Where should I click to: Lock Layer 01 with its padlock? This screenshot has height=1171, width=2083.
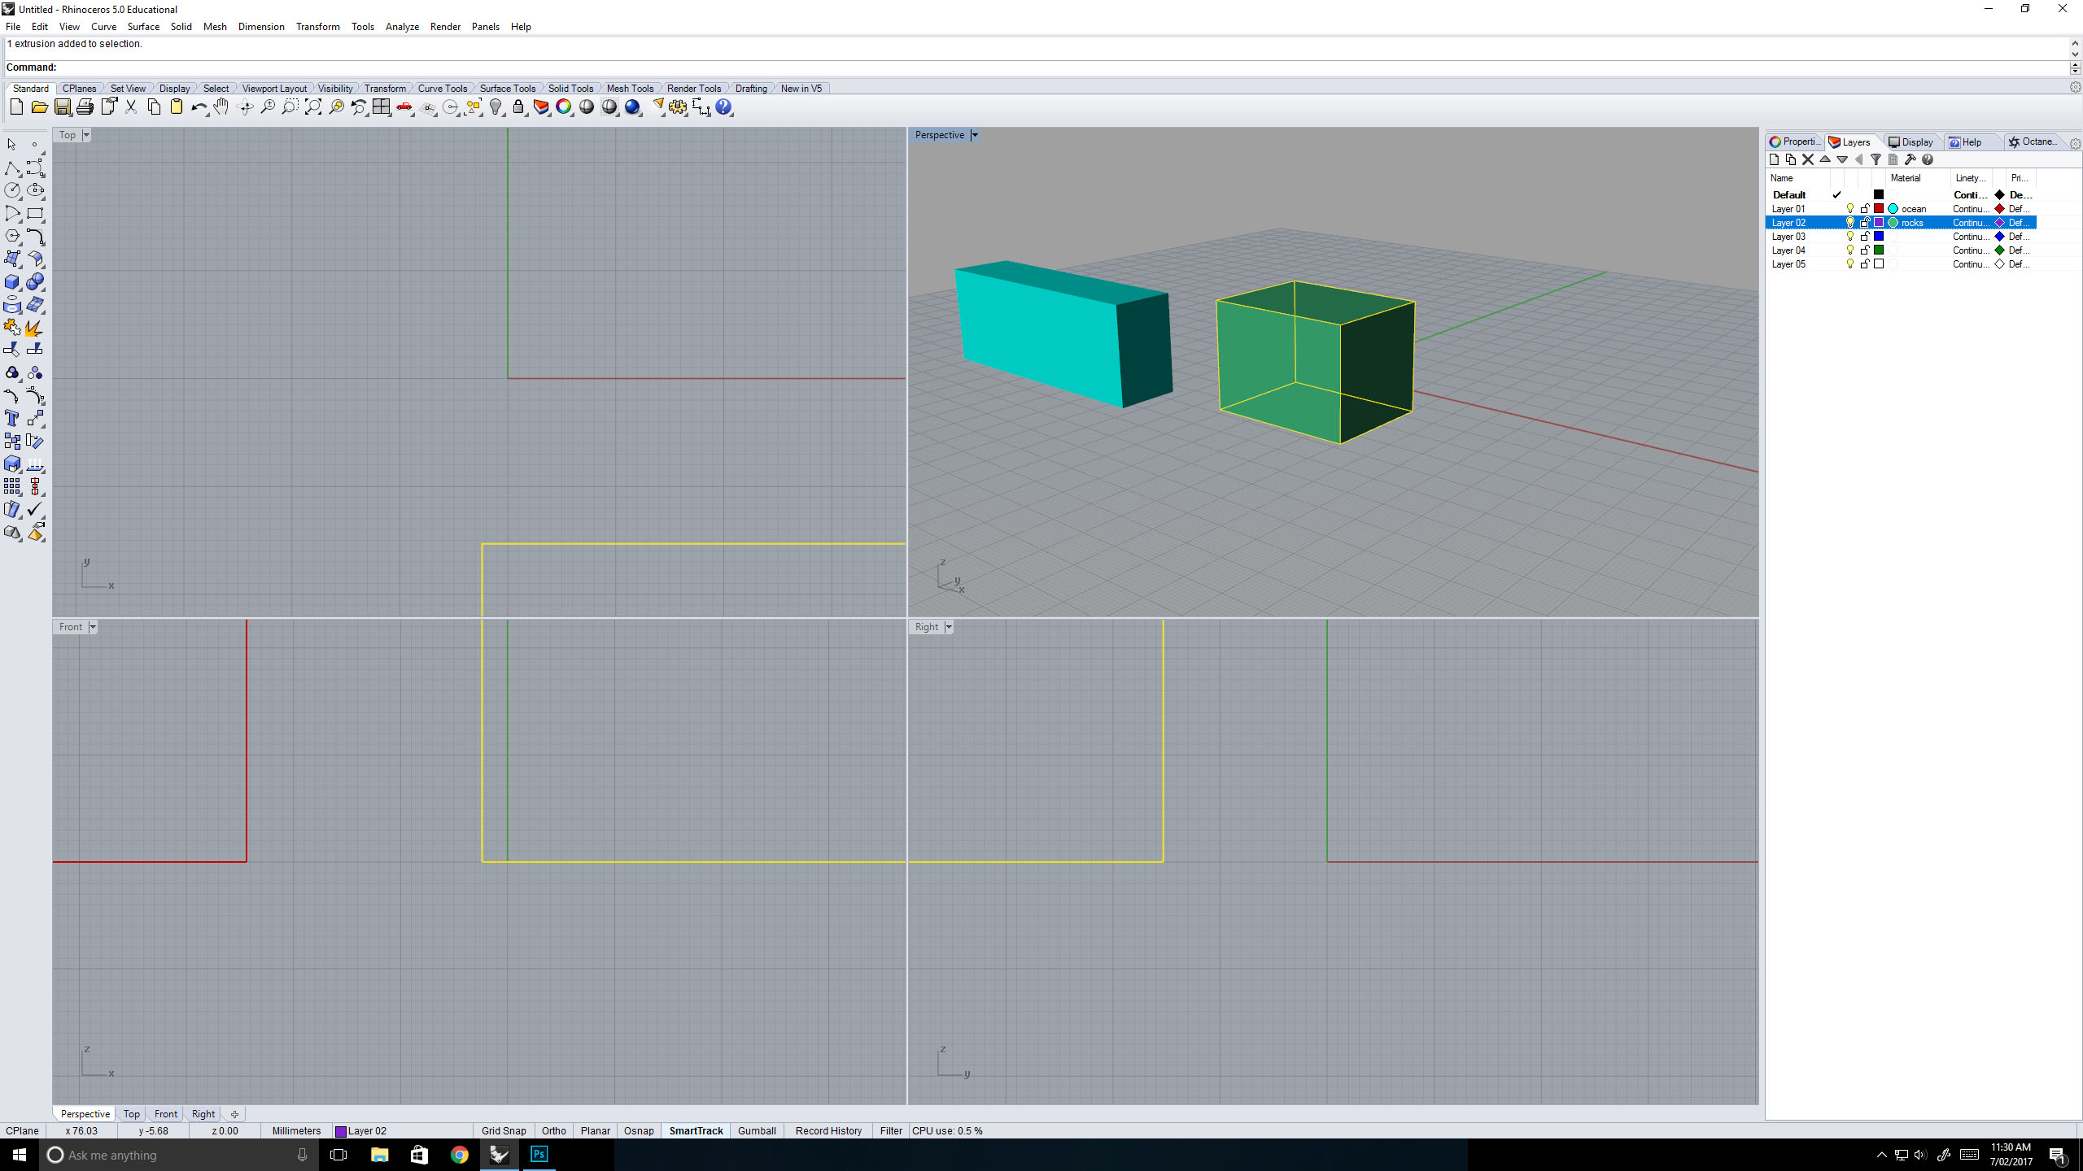(x=1865, y=209)
